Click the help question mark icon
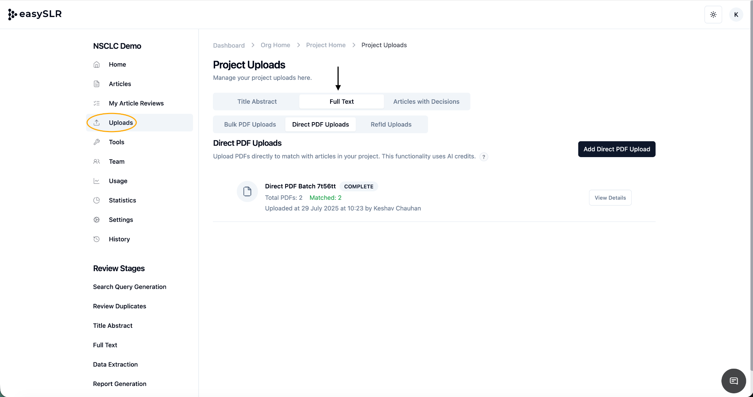Image resolution: width=753 pixels, height=397 pixels. tap(483, 157)
